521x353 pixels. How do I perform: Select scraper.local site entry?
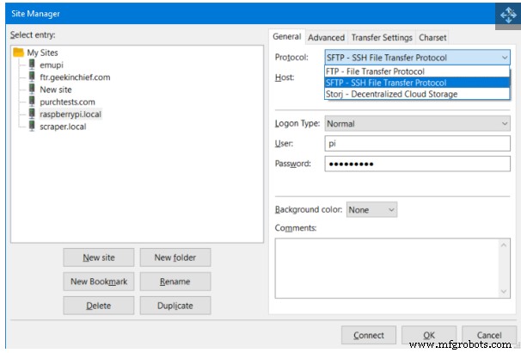(x=63, y=127)
